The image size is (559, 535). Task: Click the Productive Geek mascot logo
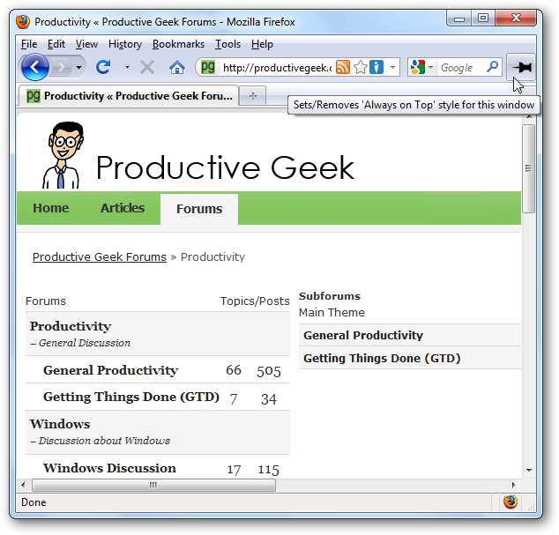tap(63, 155)
